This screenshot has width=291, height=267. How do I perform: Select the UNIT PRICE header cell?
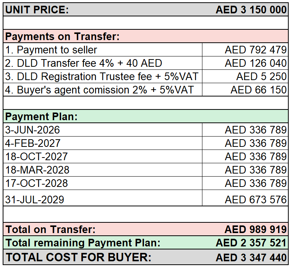[37, 10]
